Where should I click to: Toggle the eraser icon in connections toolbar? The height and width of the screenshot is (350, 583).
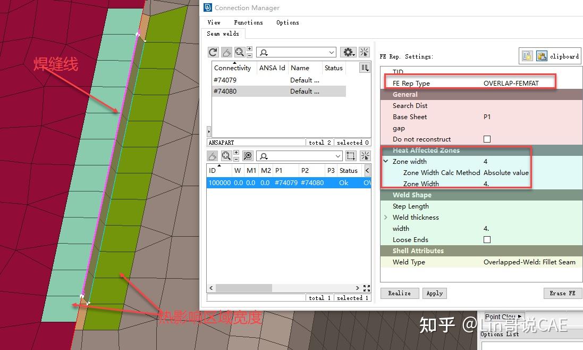coord(212,156)
